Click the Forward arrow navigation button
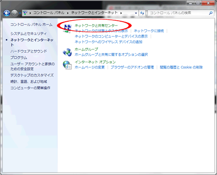 [x=14, y=13]
